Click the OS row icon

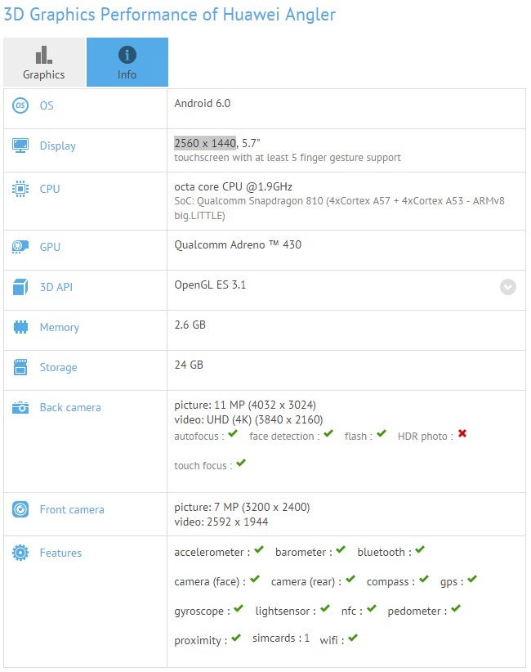point(20,105)
